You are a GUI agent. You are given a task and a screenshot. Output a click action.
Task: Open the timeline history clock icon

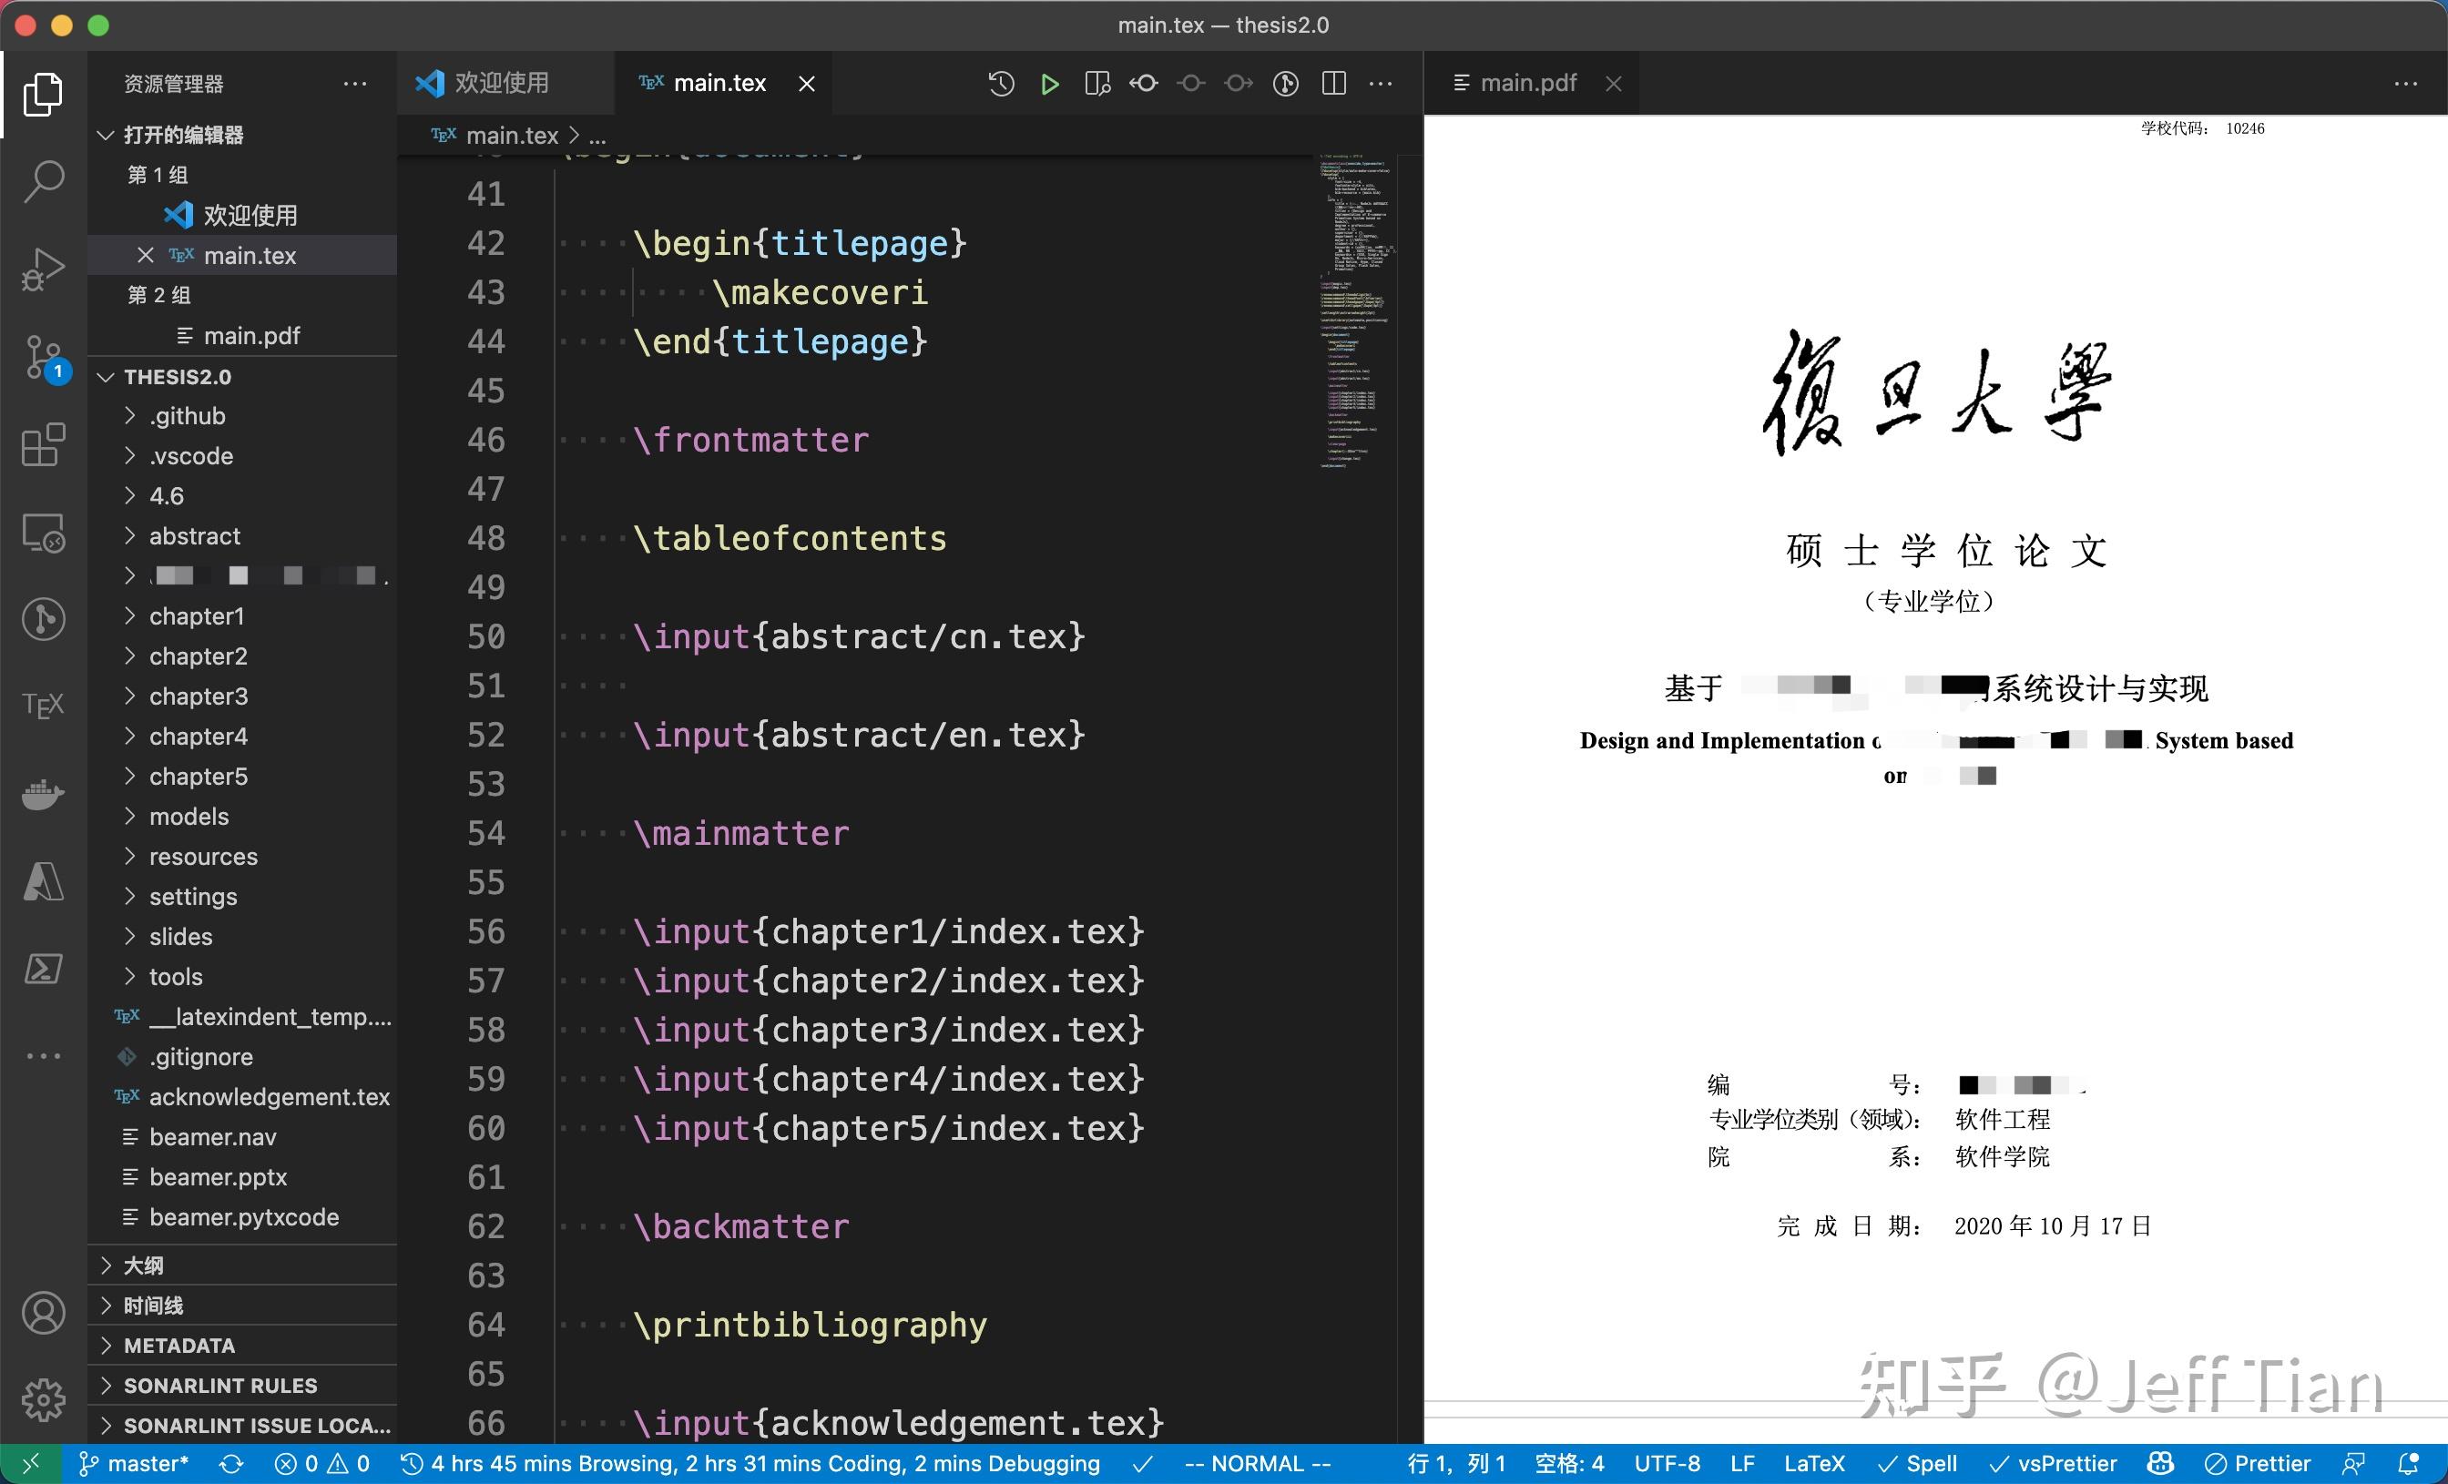click(1001, 84)
